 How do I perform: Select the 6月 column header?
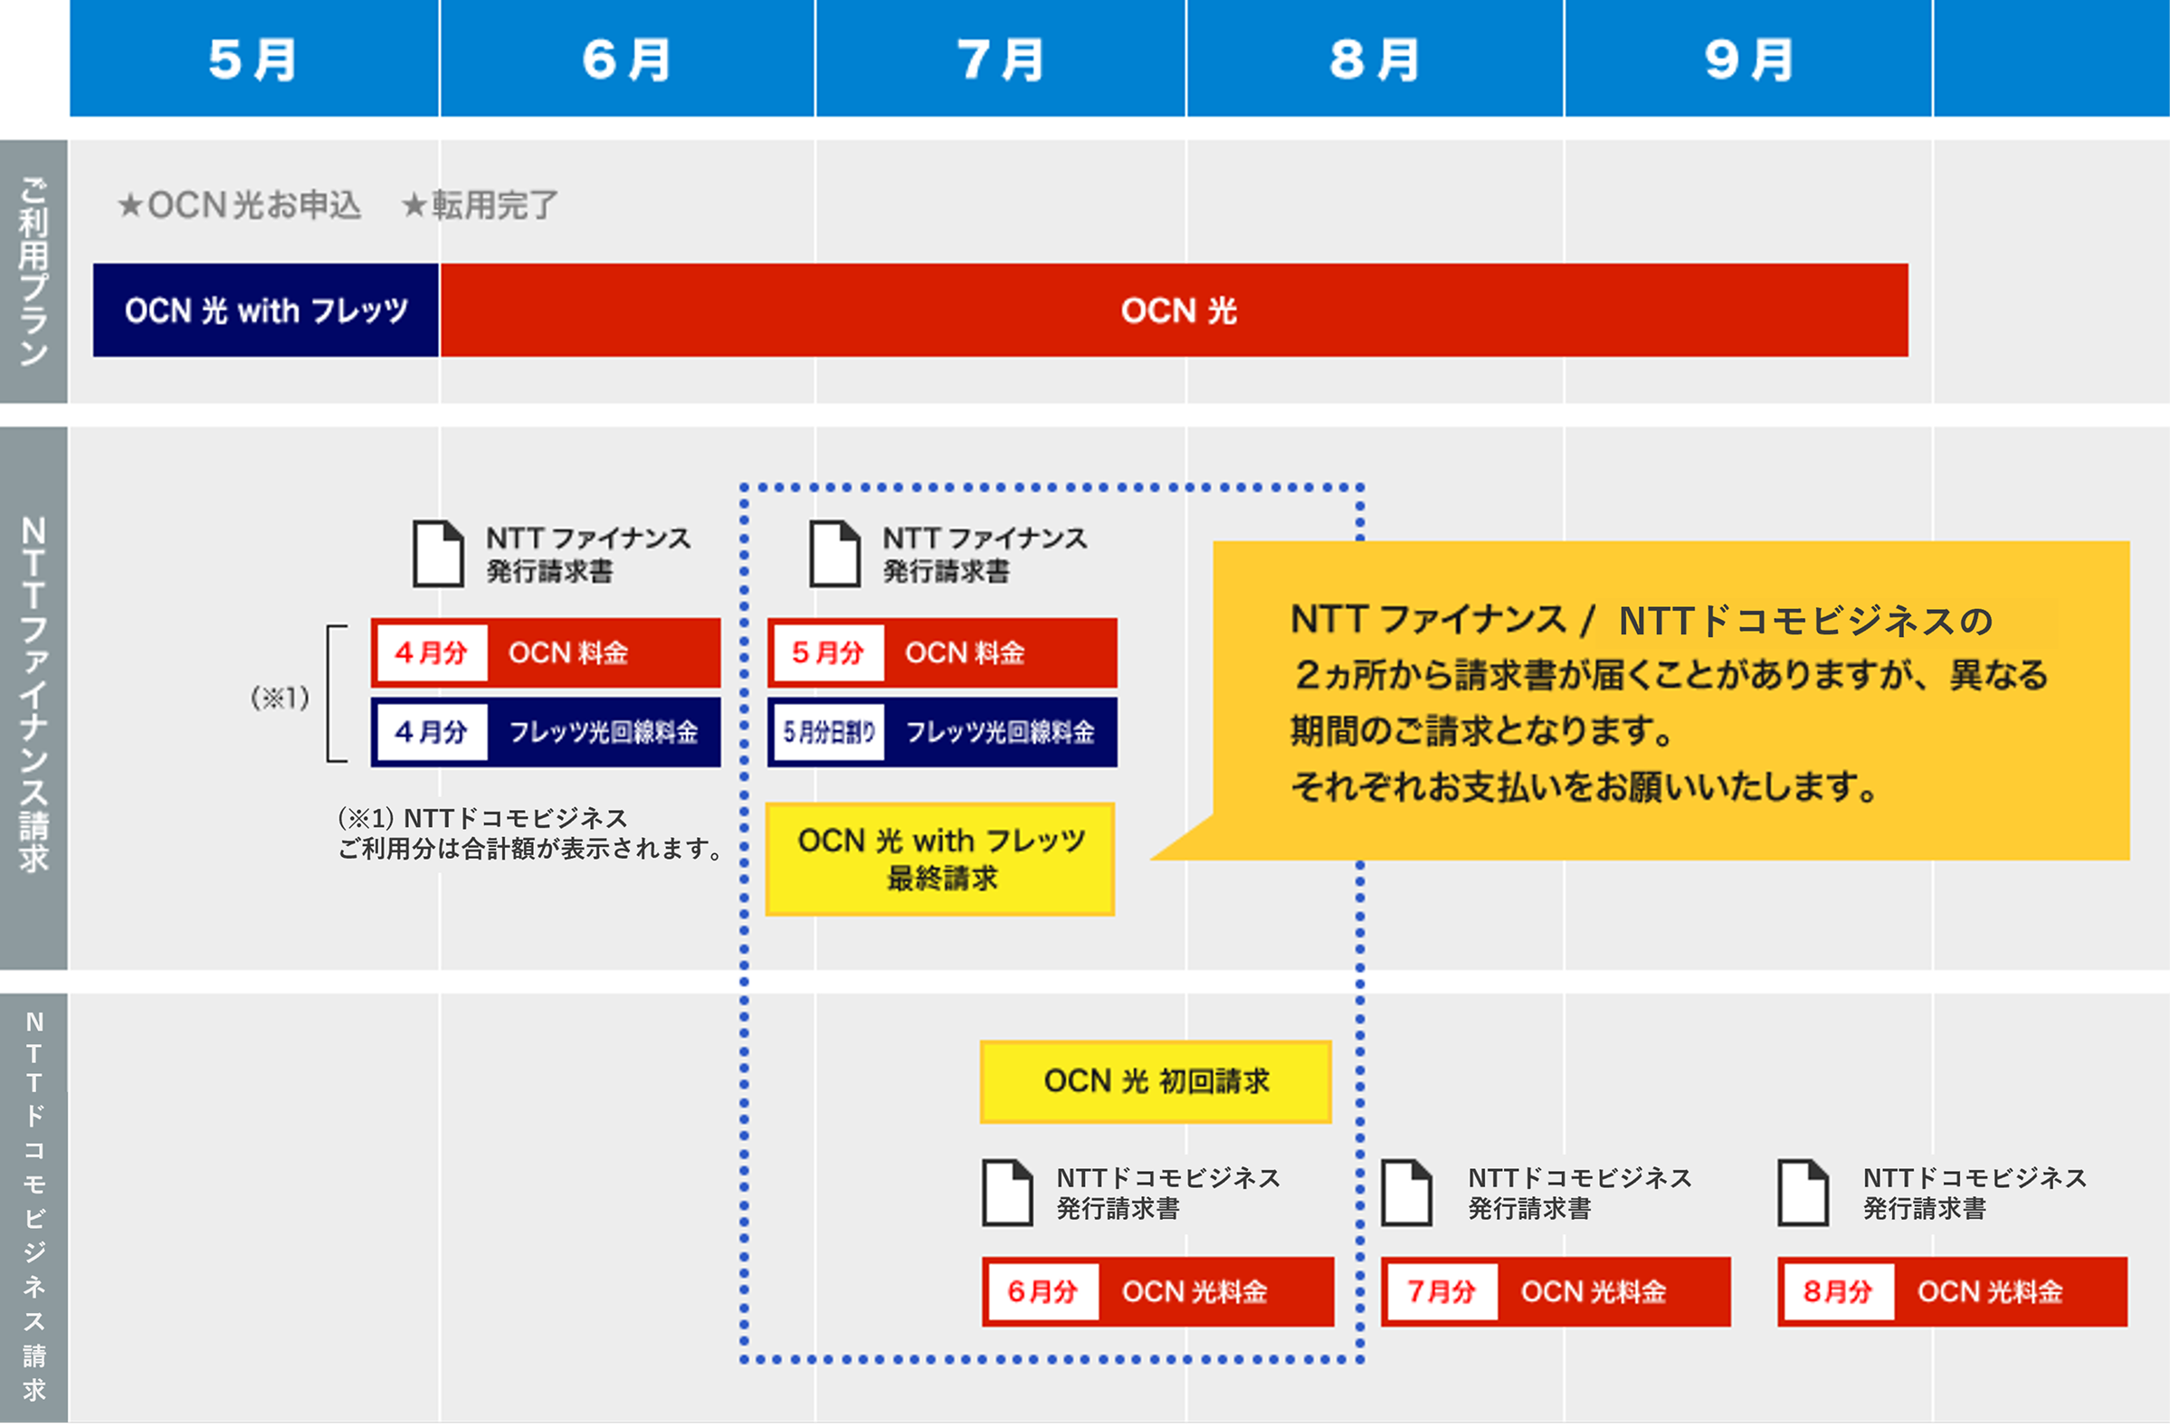click(627, 58)
